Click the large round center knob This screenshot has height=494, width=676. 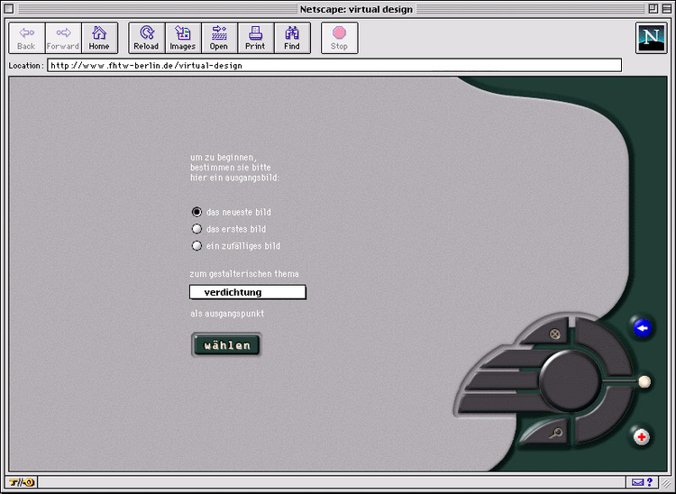click(x=570, y=381)
